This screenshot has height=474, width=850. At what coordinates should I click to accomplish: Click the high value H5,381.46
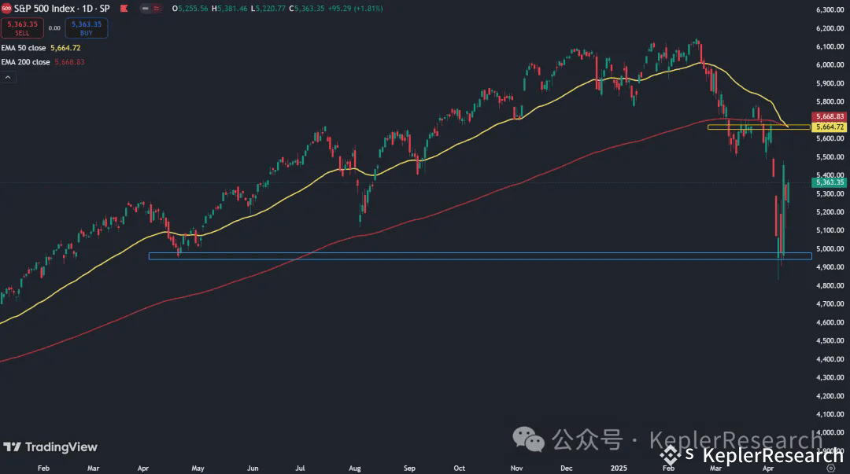tap(230, 9)
